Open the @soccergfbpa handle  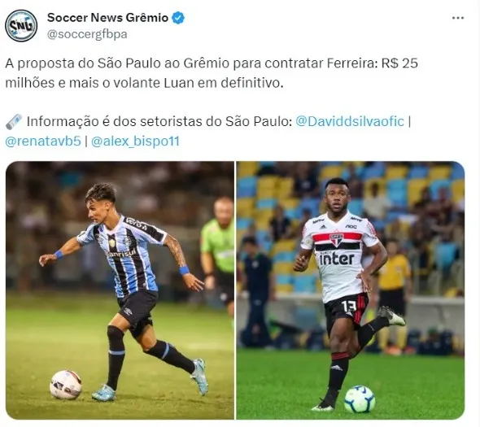(87, 34)
